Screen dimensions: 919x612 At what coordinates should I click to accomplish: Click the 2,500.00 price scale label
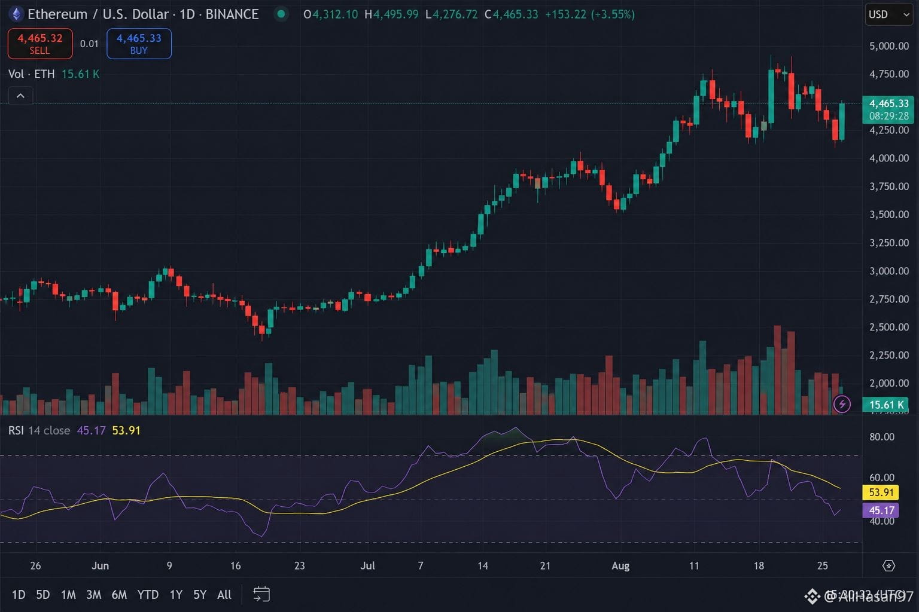[x=889, y=327]
